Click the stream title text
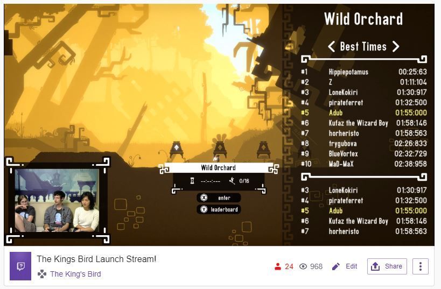Screen dimensions: 441x289 tap(96, 259)
